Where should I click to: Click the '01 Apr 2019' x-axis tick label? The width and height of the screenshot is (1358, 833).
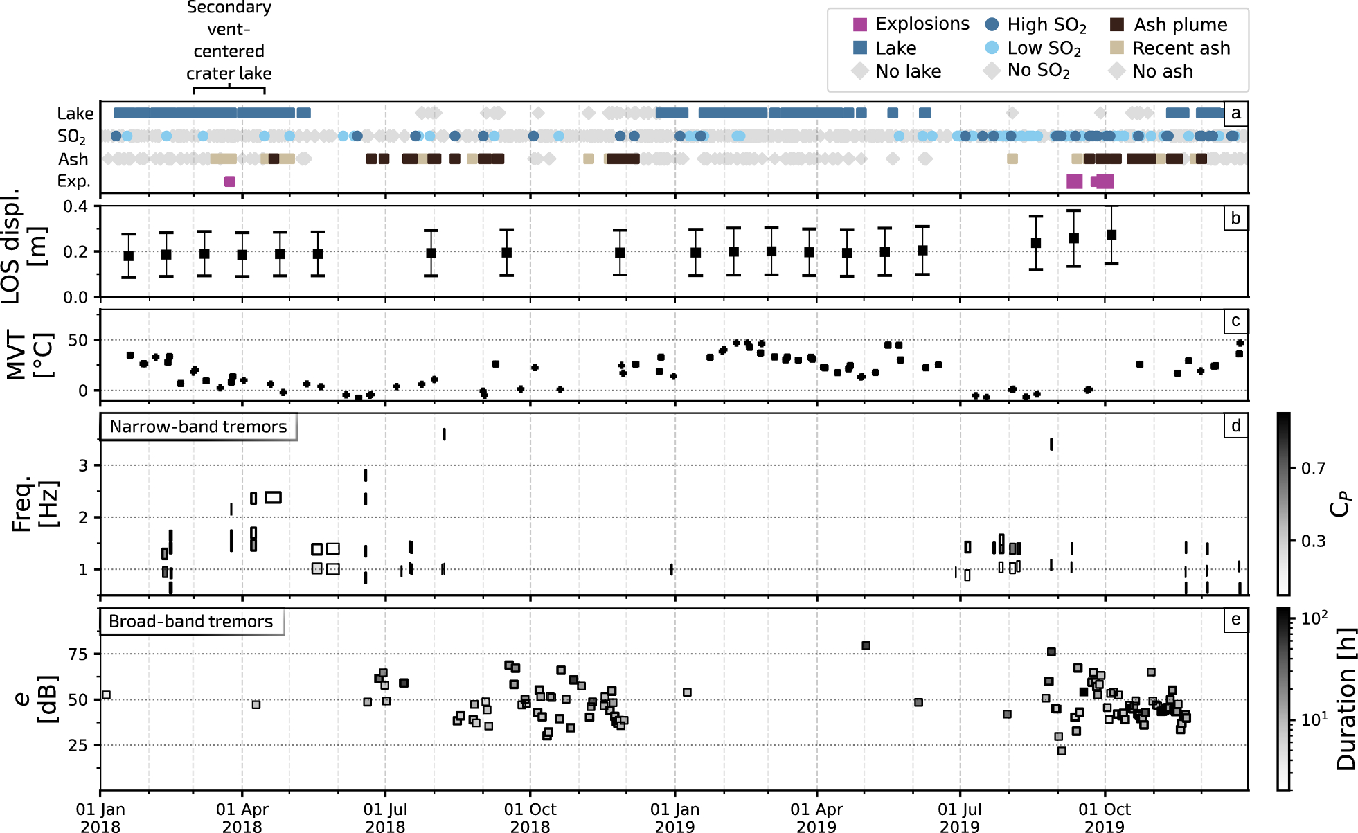[x=817, y=818]
